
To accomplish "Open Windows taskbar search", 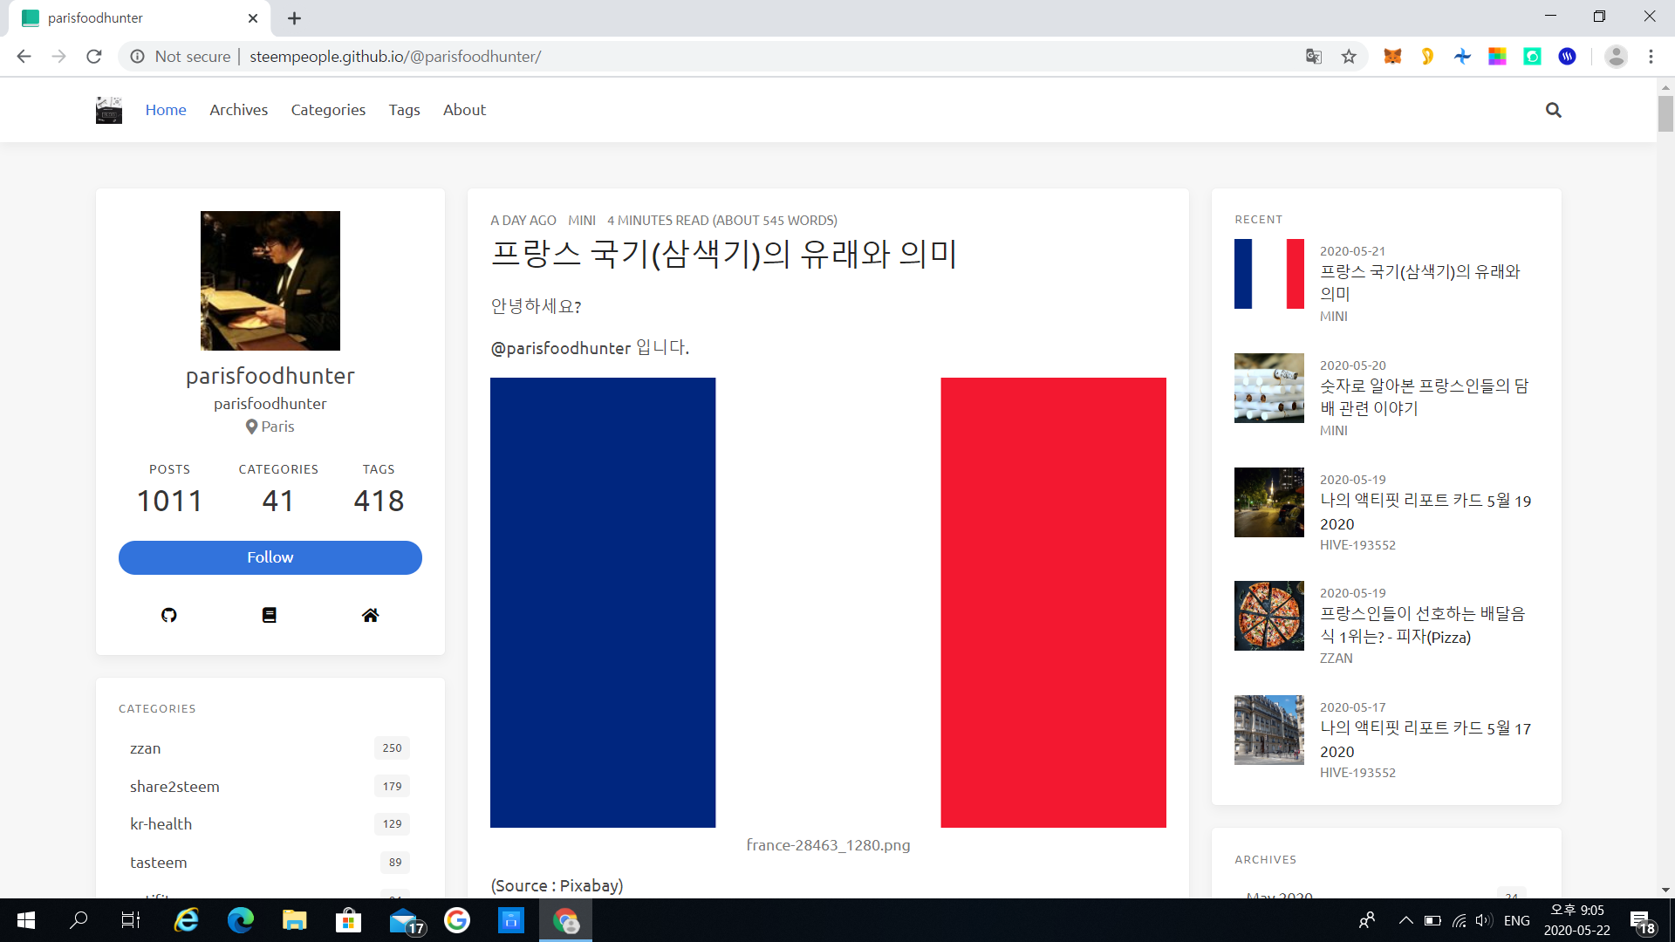I will coord(79,920).
